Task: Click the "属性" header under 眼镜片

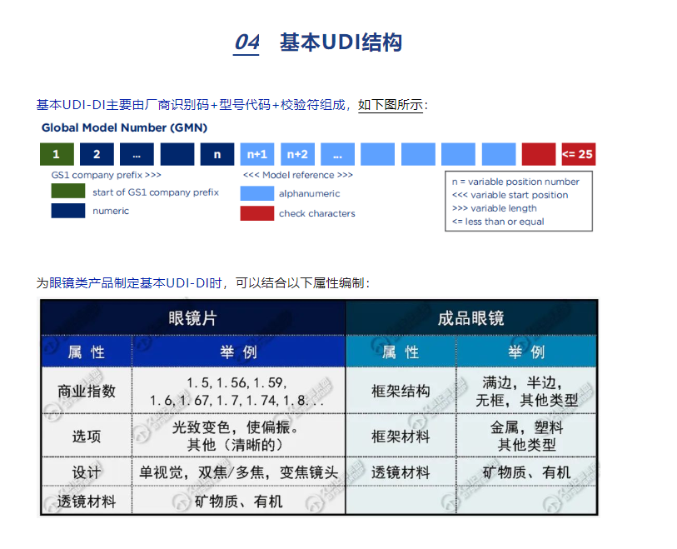Action: (x=87, y=352)
